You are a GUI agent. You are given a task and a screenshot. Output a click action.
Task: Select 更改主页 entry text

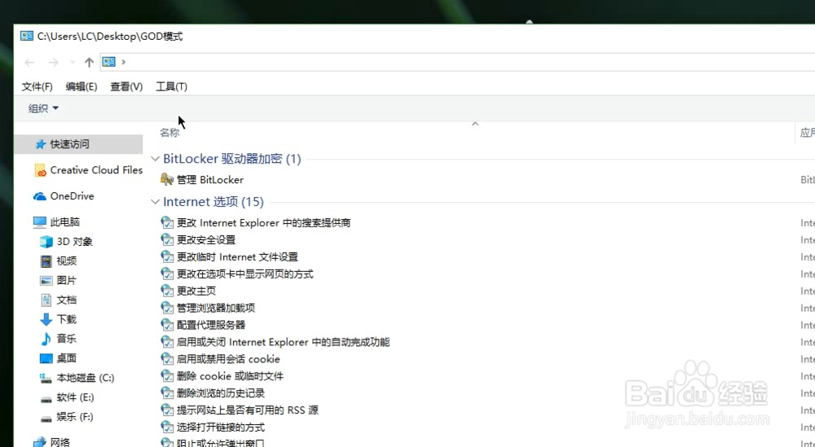click(196, 291)
